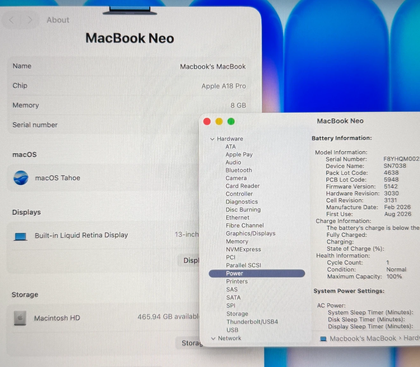This screenshot has width=420, height=367.
Task: Click the Device Name value SN7038
Action: click(395, 166)
